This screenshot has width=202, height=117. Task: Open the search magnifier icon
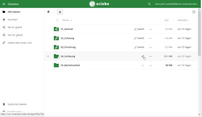[149, 4]
